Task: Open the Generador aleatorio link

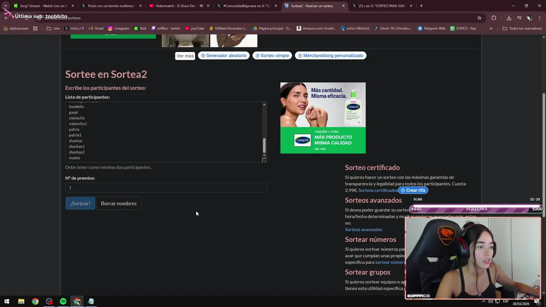Action: tap(224, 55)
